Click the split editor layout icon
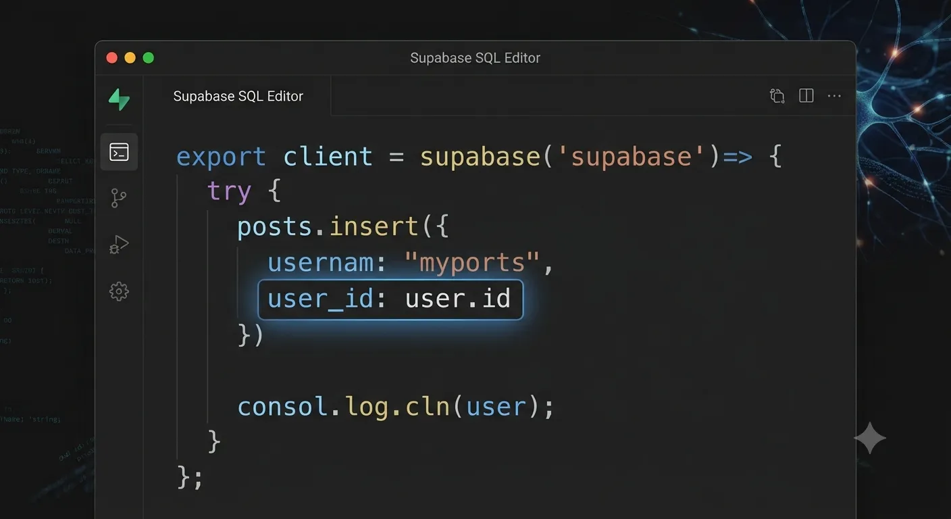Image resolution: width=951 pixels, height=519 pixels. pos(806,96)
